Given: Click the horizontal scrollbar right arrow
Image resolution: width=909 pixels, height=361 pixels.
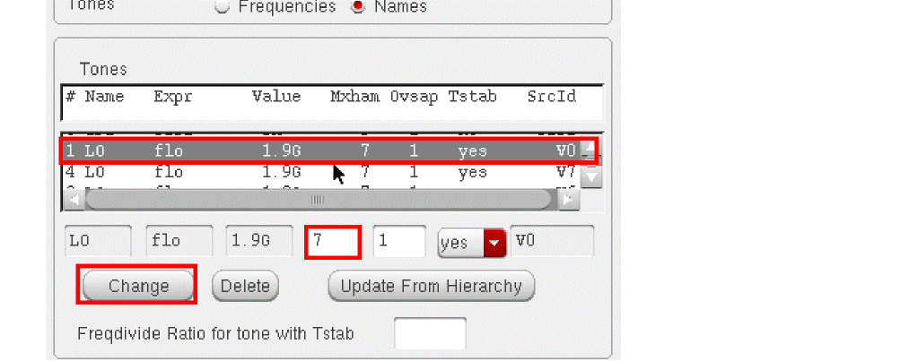Looking at the screenshot, I should [x=567, y=199].
